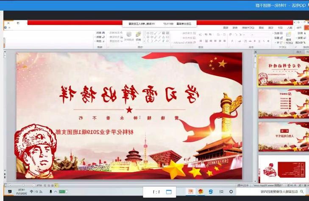Click the Copy (复制) button
309x201 pixels.
point(301,38)
